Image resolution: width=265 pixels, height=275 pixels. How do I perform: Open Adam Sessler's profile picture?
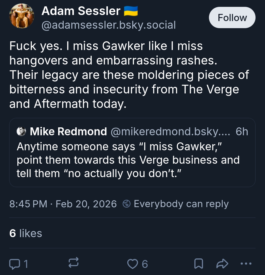pos(22,16)
